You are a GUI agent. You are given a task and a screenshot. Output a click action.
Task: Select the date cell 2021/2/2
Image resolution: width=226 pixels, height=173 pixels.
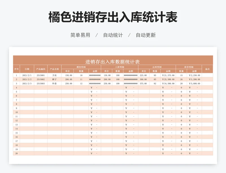click(27, 79)
